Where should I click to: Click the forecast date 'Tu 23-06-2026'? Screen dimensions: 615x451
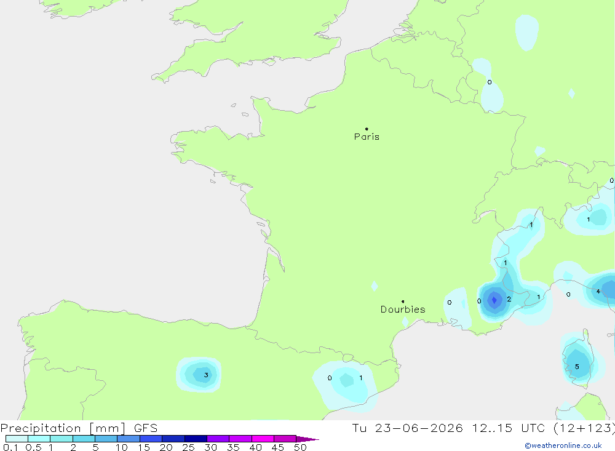407,428
